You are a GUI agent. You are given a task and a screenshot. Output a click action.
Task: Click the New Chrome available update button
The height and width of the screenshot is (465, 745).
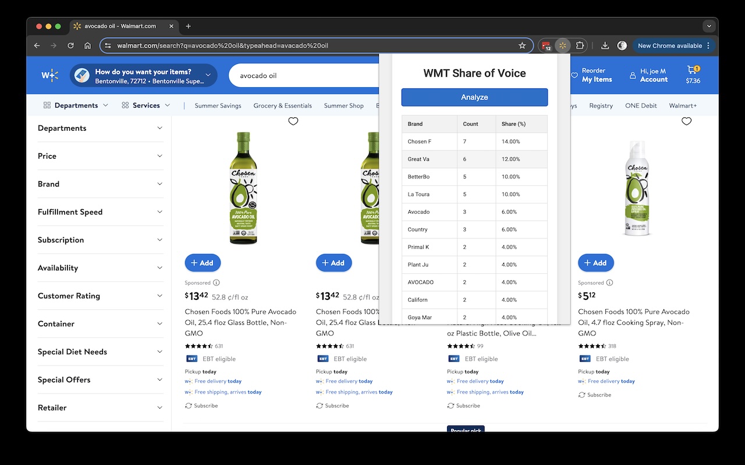click(x=674, y=45)
